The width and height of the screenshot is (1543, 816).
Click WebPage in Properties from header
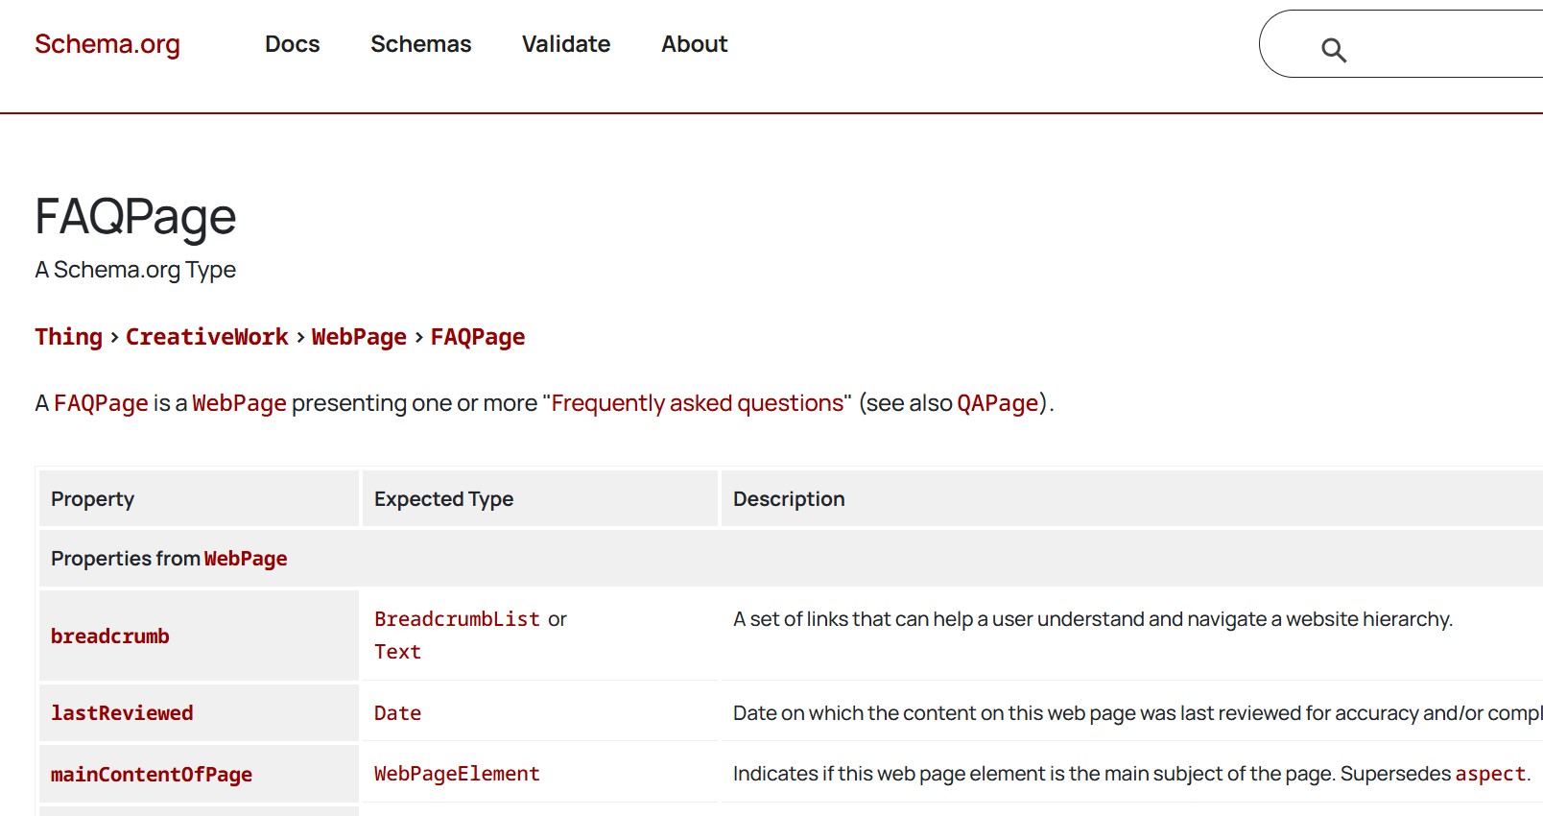point(245,559)
